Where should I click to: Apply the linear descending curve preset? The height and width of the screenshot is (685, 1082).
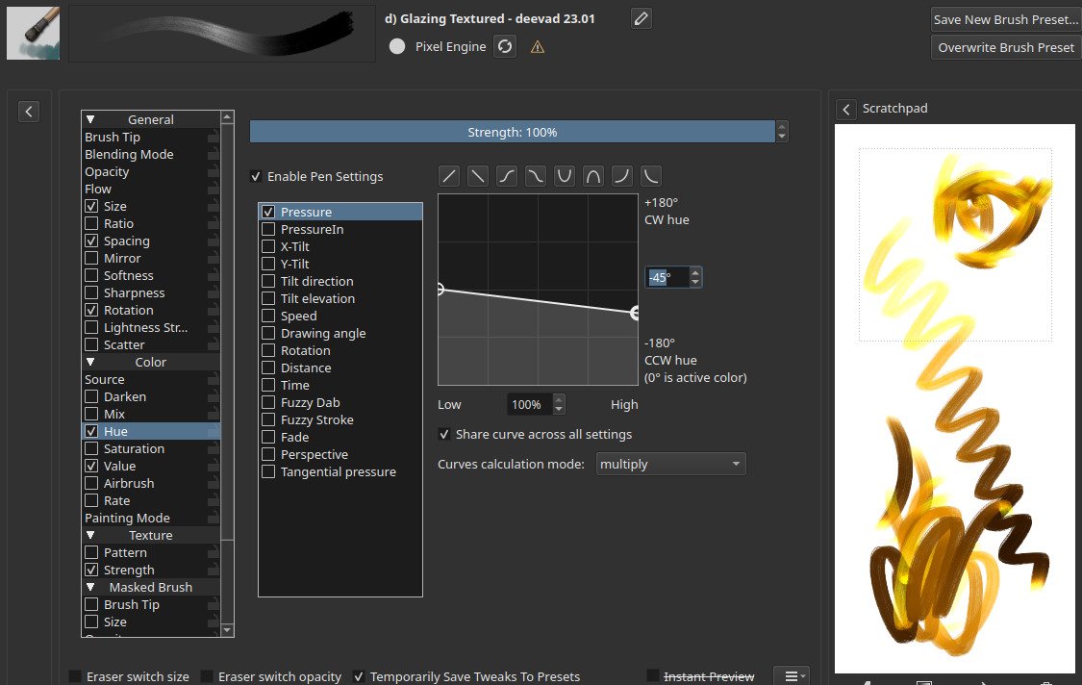[478, 176]
